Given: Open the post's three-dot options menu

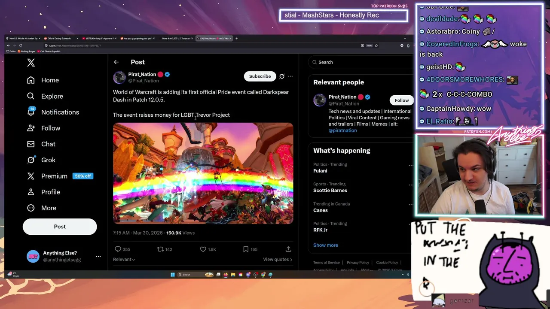Looking at the screenshot, I should [x=290, y=76].
